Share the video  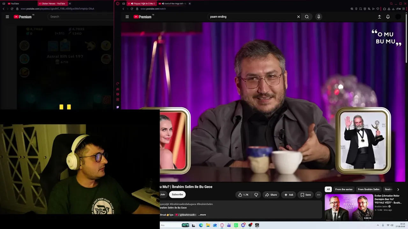[271, 195]
